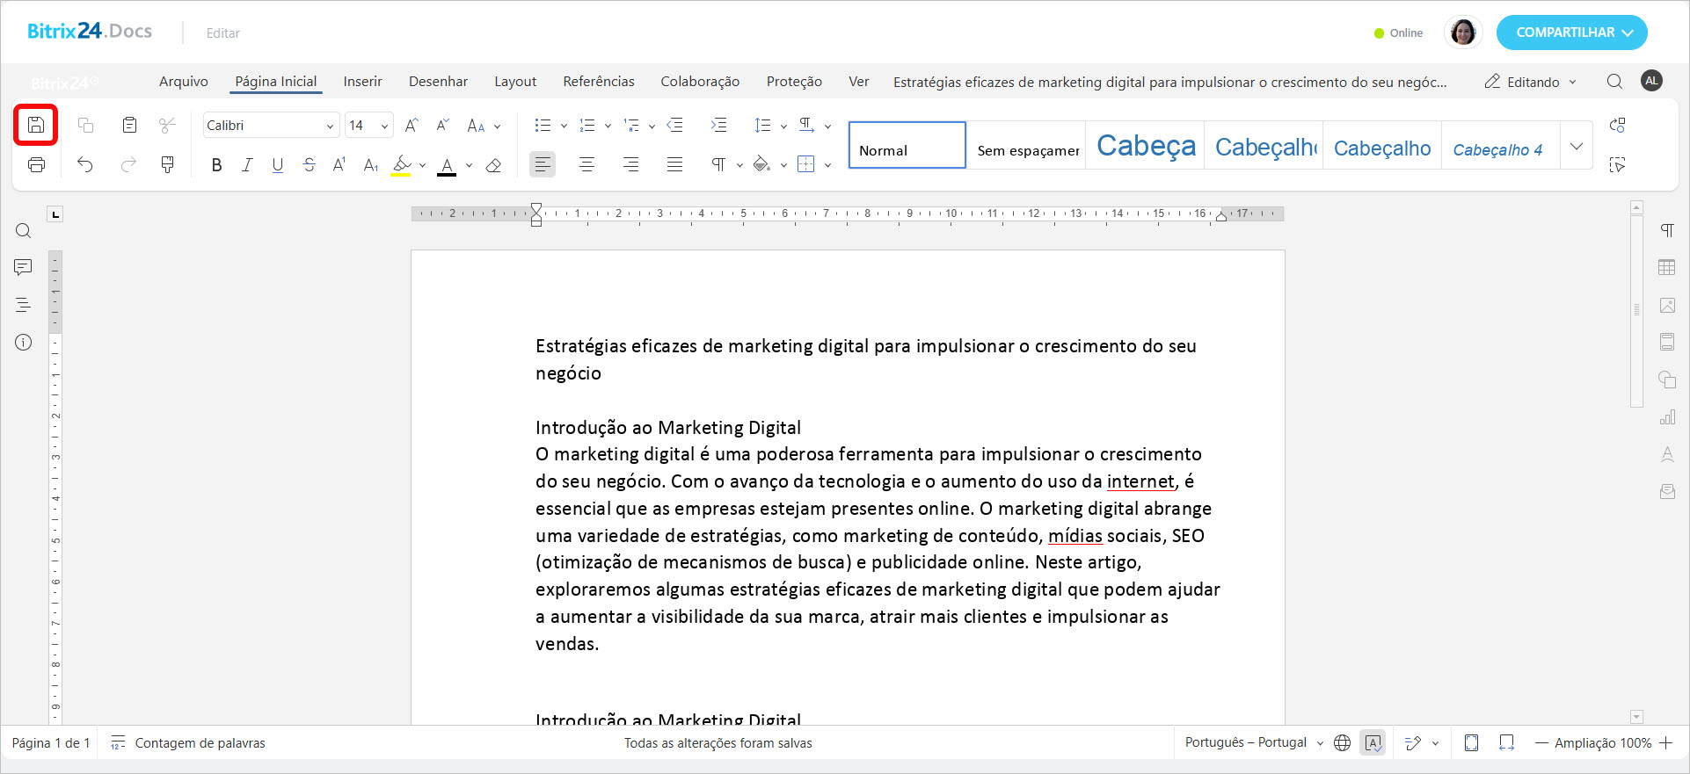Open the Referências tab
The height and width of the screenshot is (774, 1690).
[x=598, y=82]
